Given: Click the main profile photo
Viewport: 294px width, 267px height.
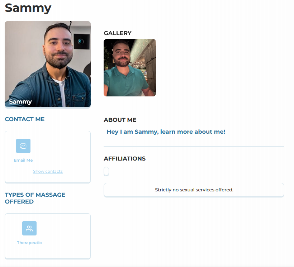Looking at the screenshot, I should coord(48,61).
